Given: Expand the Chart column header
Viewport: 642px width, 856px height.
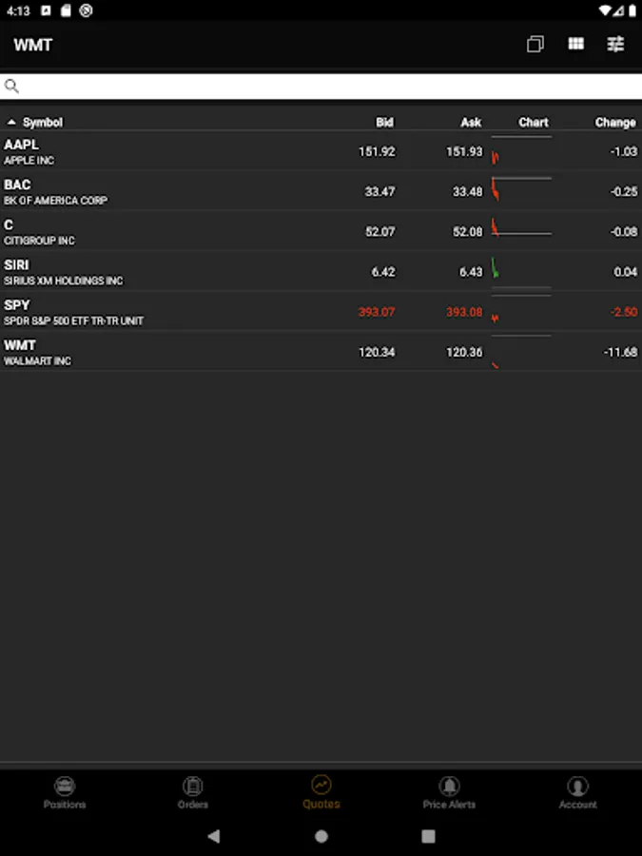Looking at the screenshot, I should [x=532, y=122].
